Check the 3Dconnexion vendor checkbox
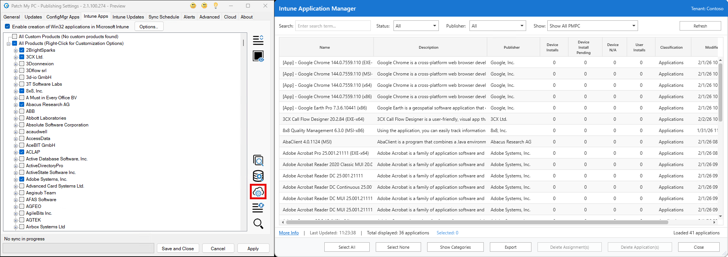 [x=22, y=64]
